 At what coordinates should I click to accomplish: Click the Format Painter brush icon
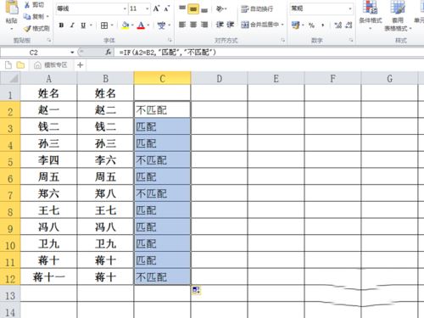click(x=27, y=28)
